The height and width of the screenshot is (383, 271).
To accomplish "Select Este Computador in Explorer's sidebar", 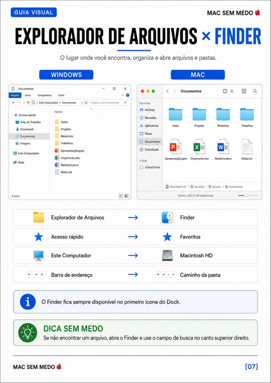I will click(26, 153).
